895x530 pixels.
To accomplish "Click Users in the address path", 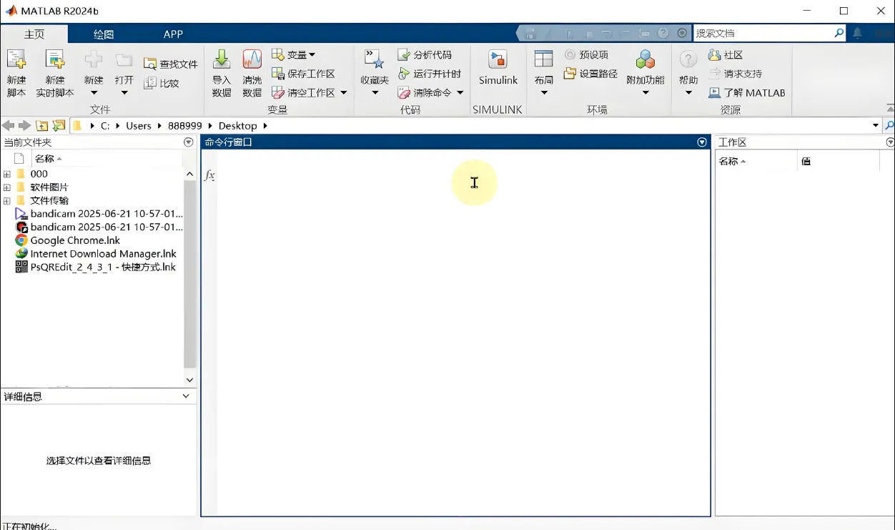I will [x=139, y=126].
